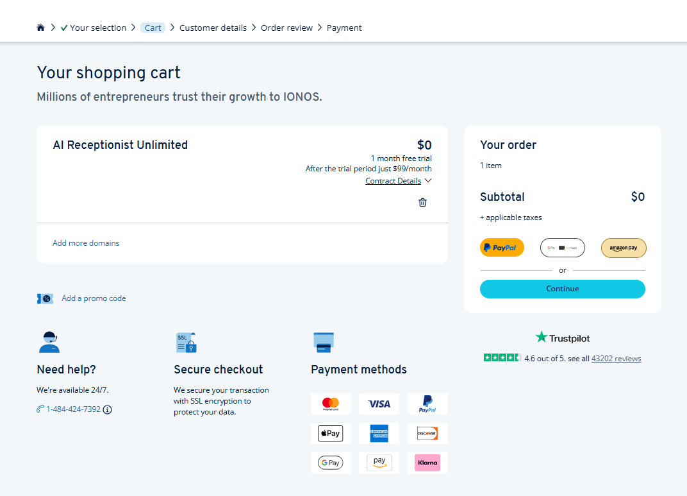Image resolution: width=687 pixels, height=496 pixels.
Task: Click 'After the trial period just $99/month'
Action: tap(368, 168)
